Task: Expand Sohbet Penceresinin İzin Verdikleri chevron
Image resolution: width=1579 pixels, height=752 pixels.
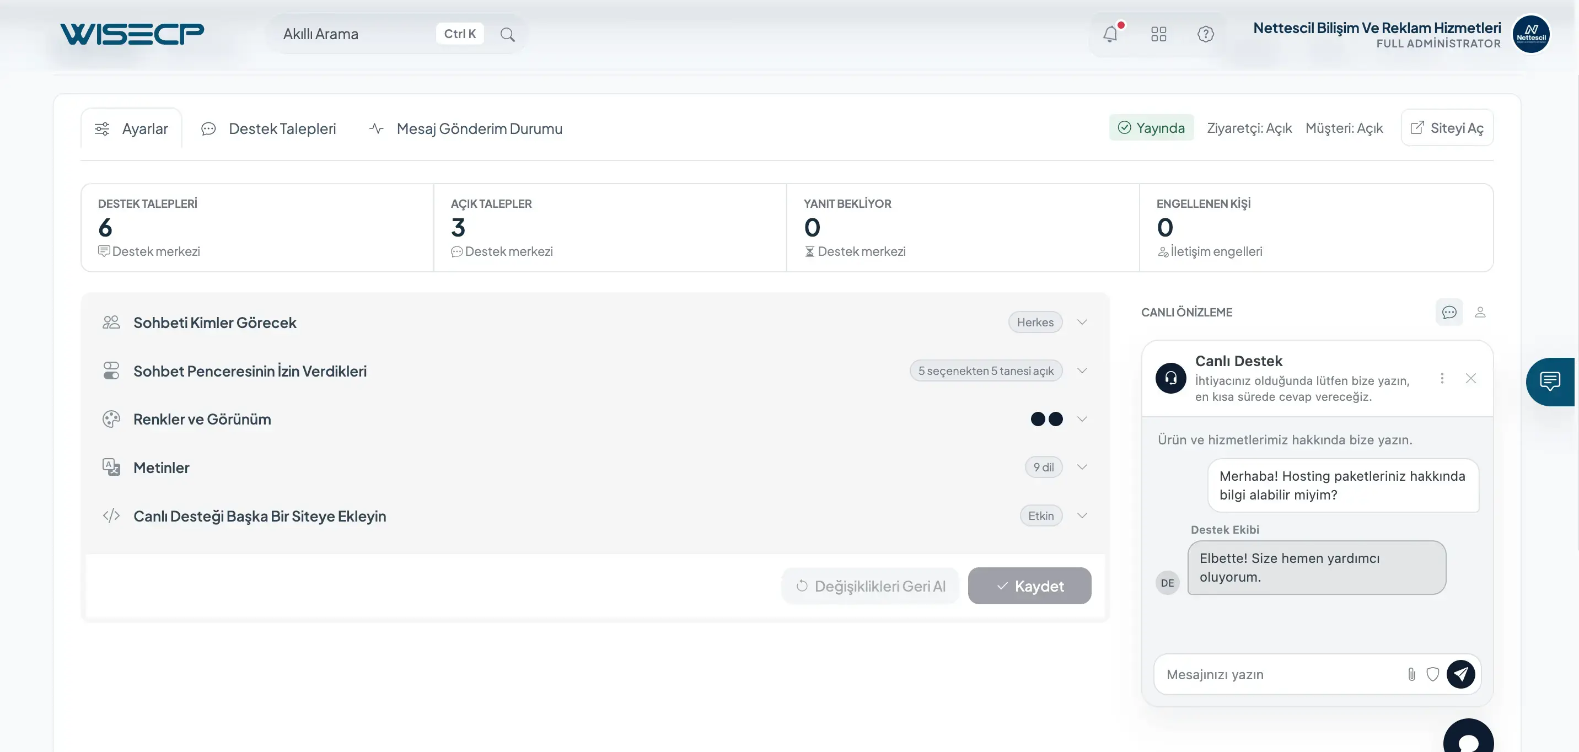Action: pyautogui.click(x=1082, y=371)
